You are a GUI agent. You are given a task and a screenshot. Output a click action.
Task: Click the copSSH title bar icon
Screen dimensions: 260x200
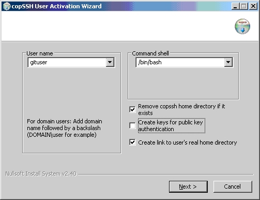click(x=7, y=6)
